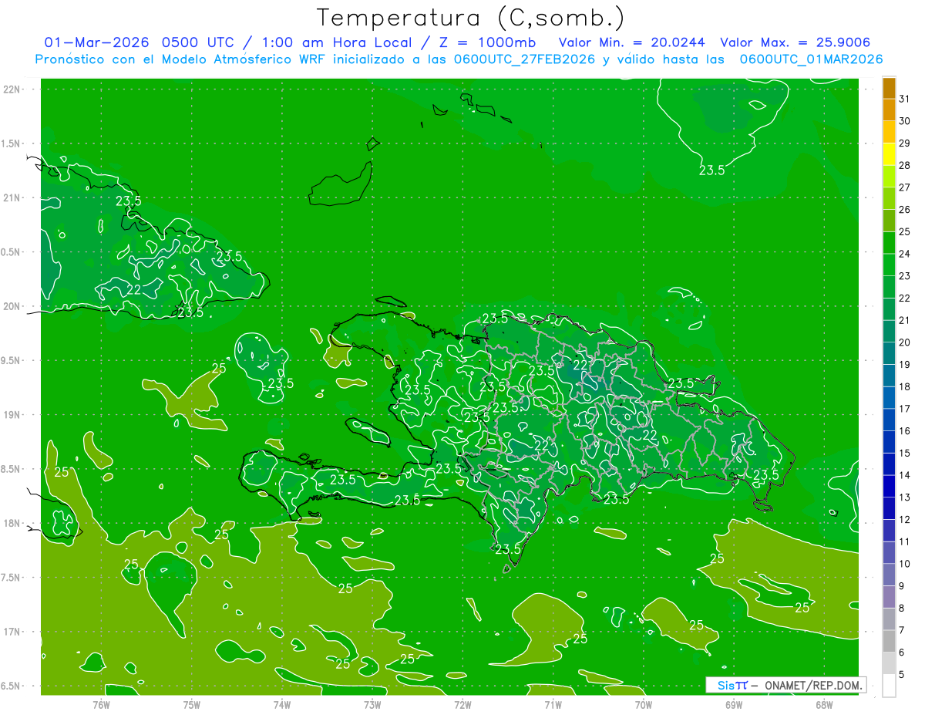925x715 pixels.
Task: Click the '17N' latitude axis label
Action: (12, 632)
